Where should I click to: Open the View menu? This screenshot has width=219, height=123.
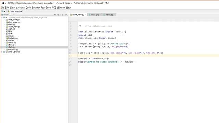click(12, 8)
